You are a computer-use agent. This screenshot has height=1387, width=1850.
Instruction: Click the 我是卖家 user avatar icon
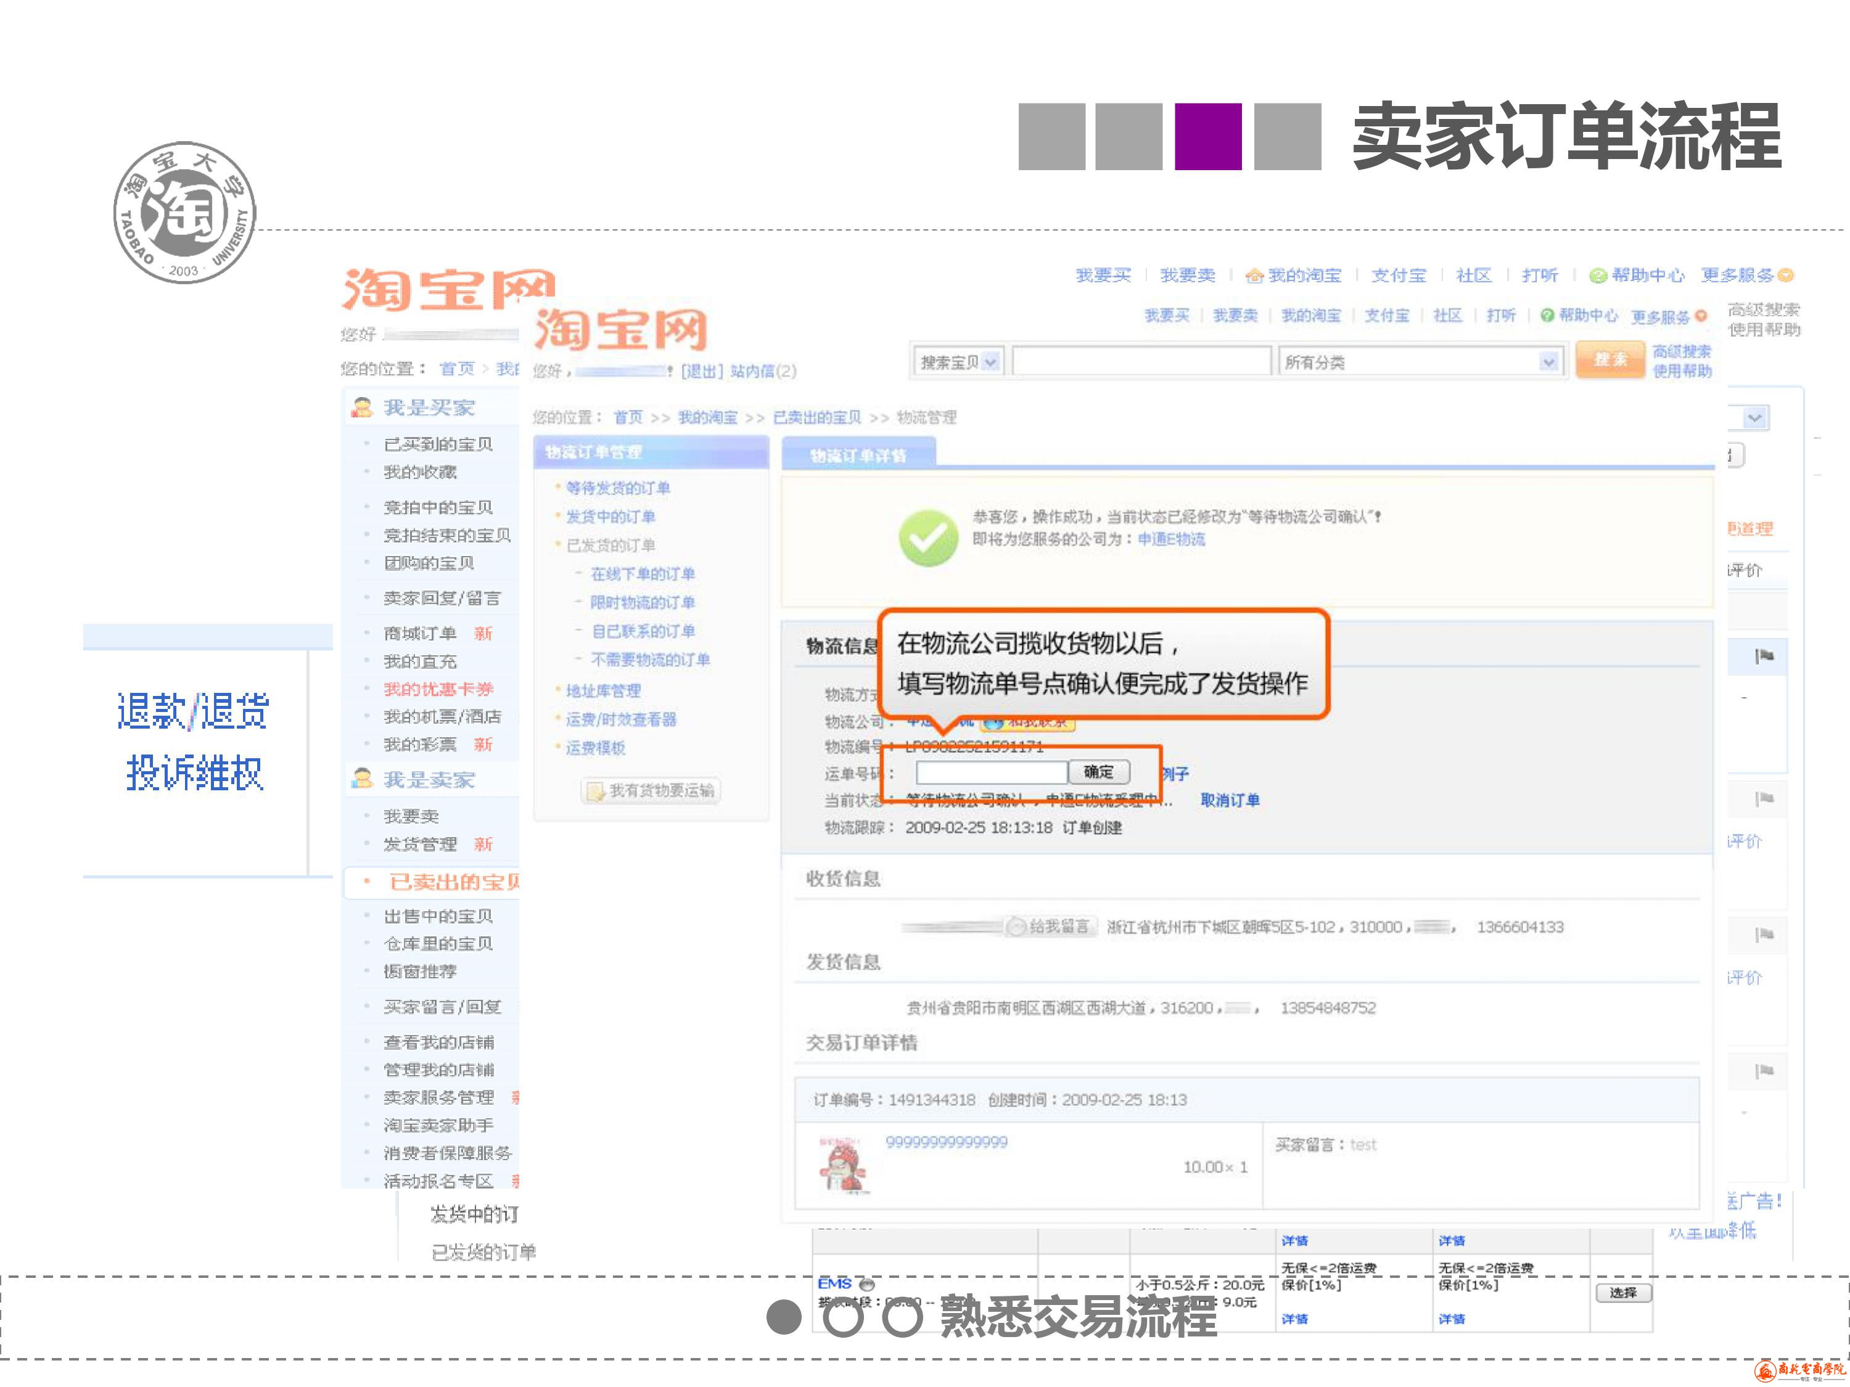[362, 779]
